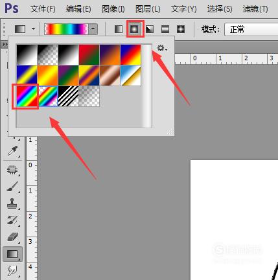Open the 选择(S) menu
The image size is (278, 280).
pyautogui.click(x=220, y=9)
